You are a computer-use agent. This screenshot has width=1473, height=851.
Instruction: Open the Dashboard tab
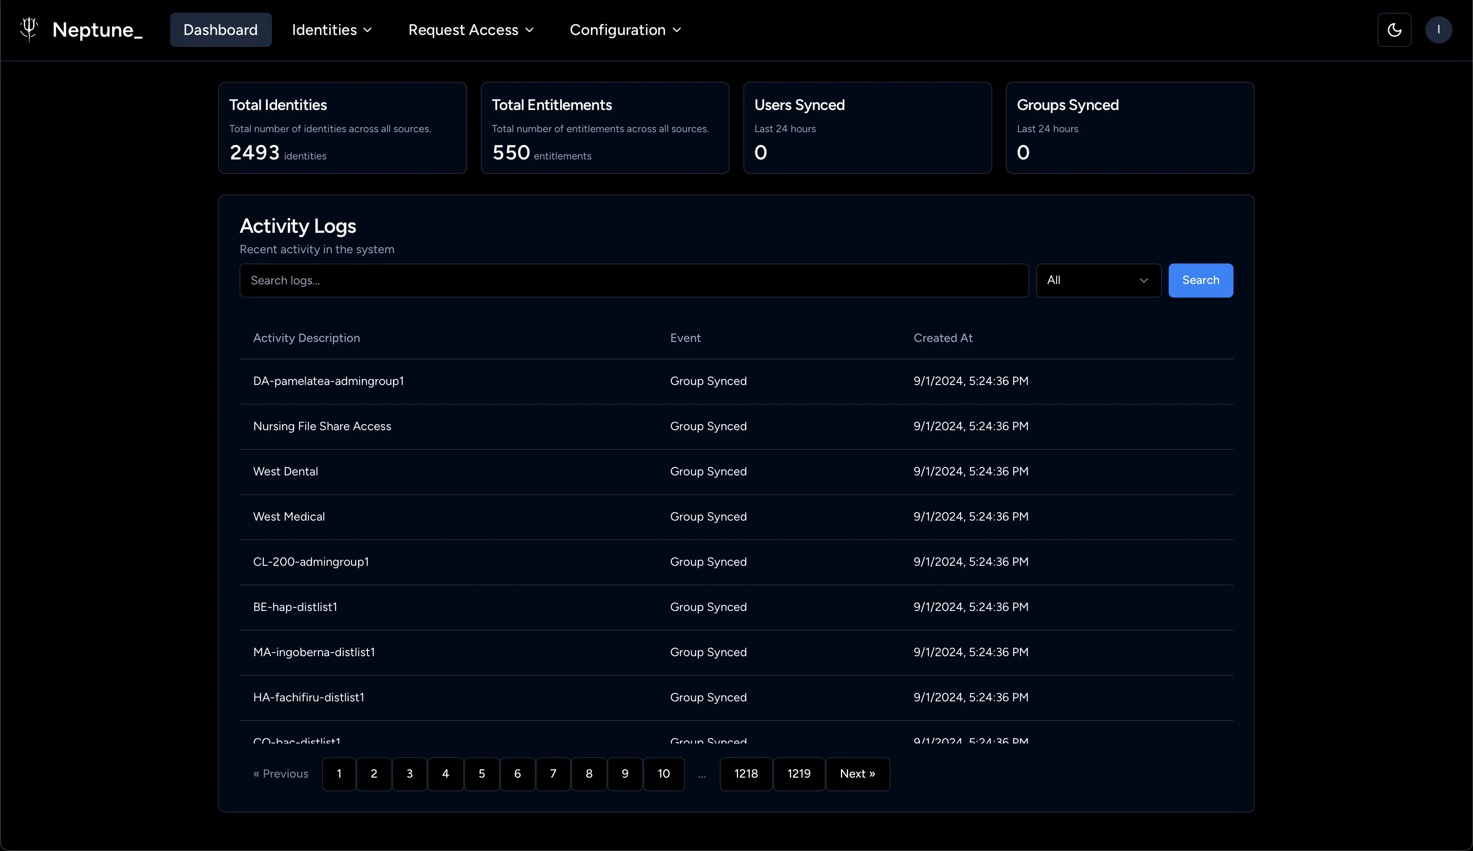220,30
